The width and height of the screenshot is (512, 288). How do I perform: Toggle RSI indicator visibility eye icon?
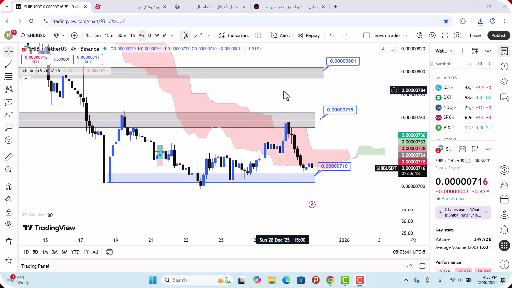(50, 215)
